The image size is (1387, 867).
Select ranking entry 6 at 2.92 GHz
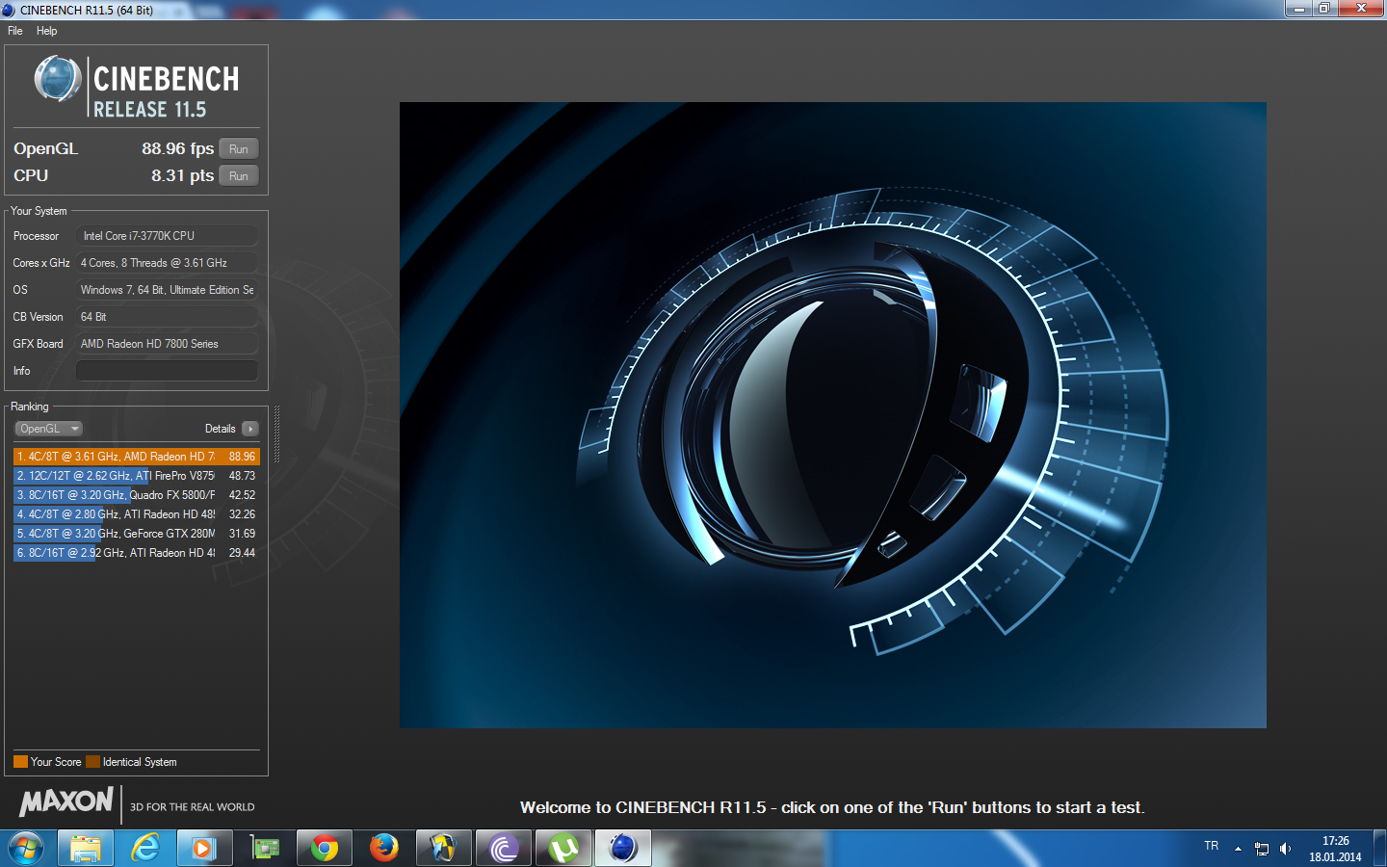click(x=137, y=553)
